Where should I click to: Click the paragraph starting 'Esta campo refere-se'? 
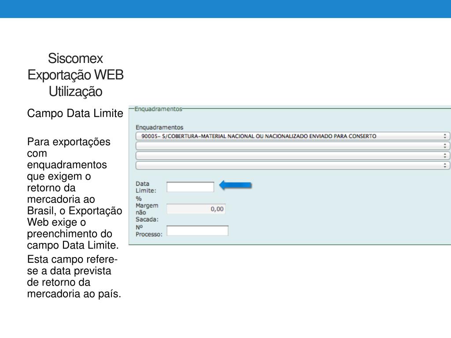pyautogui.click(x=74, y=276)
